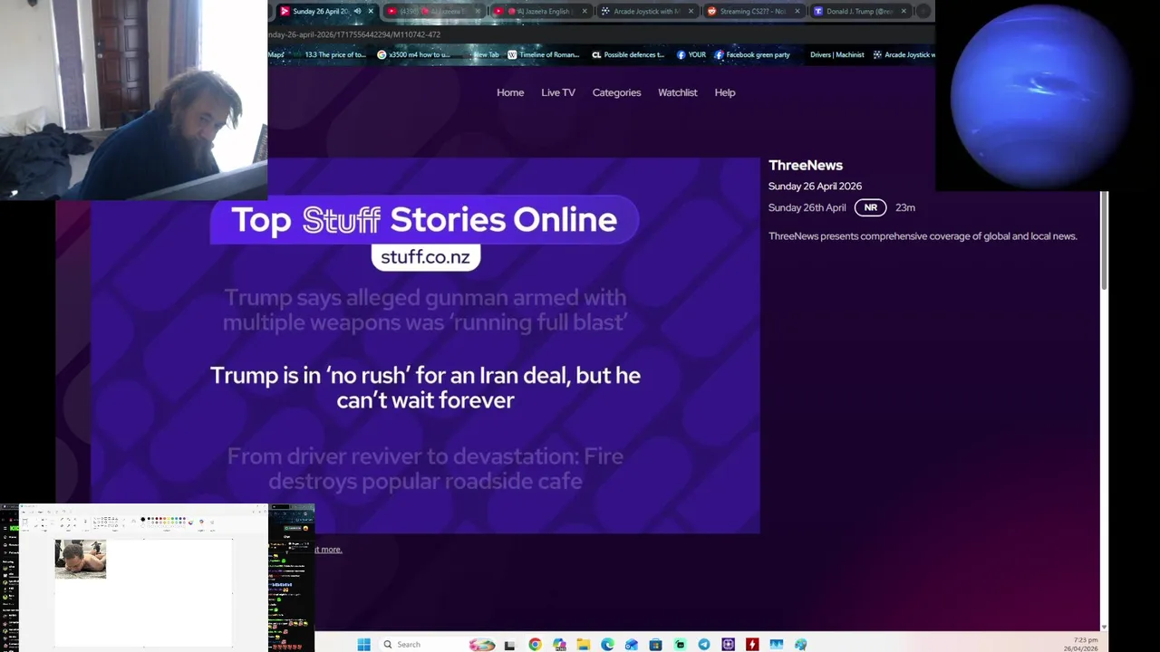The height and width of the screenshot is (652, 1160).
Task: Open the 'YOUR' Facebook bookmark
Action: coord(690,54)
